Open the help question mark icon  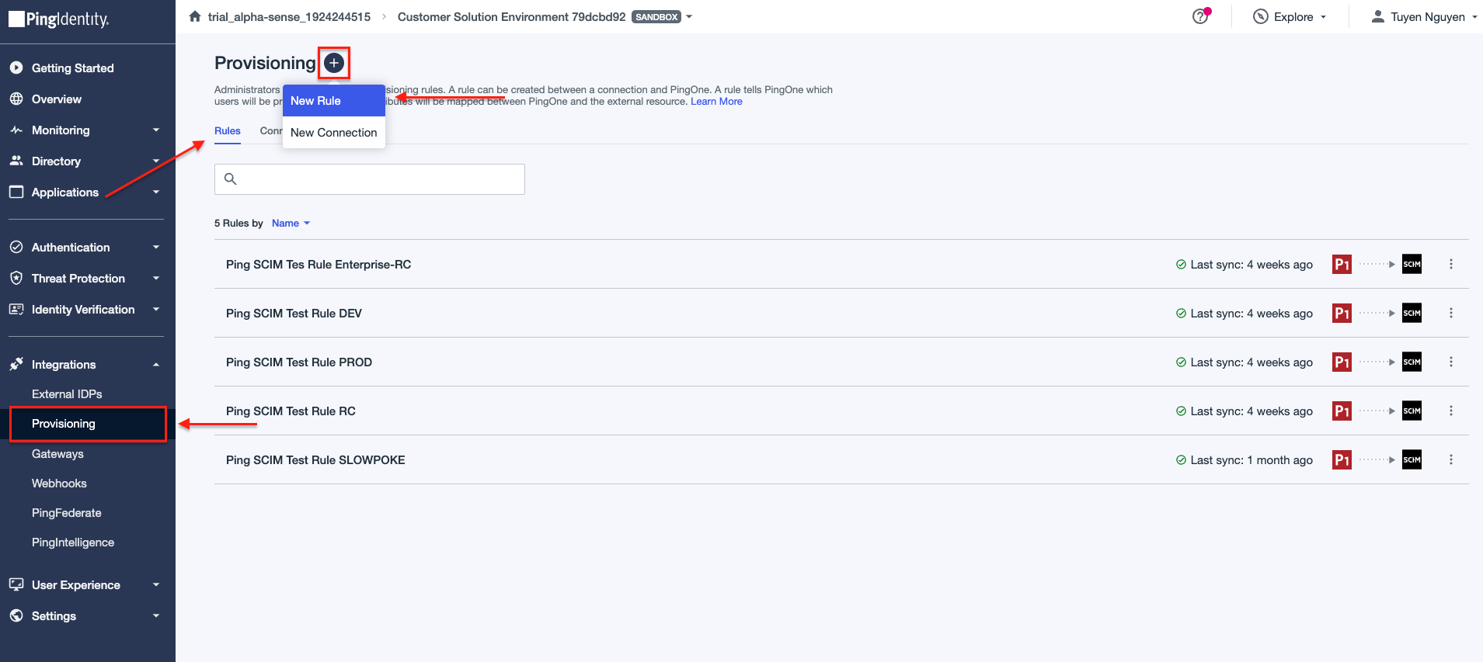pyautogui.click(x=1200, y=16)
